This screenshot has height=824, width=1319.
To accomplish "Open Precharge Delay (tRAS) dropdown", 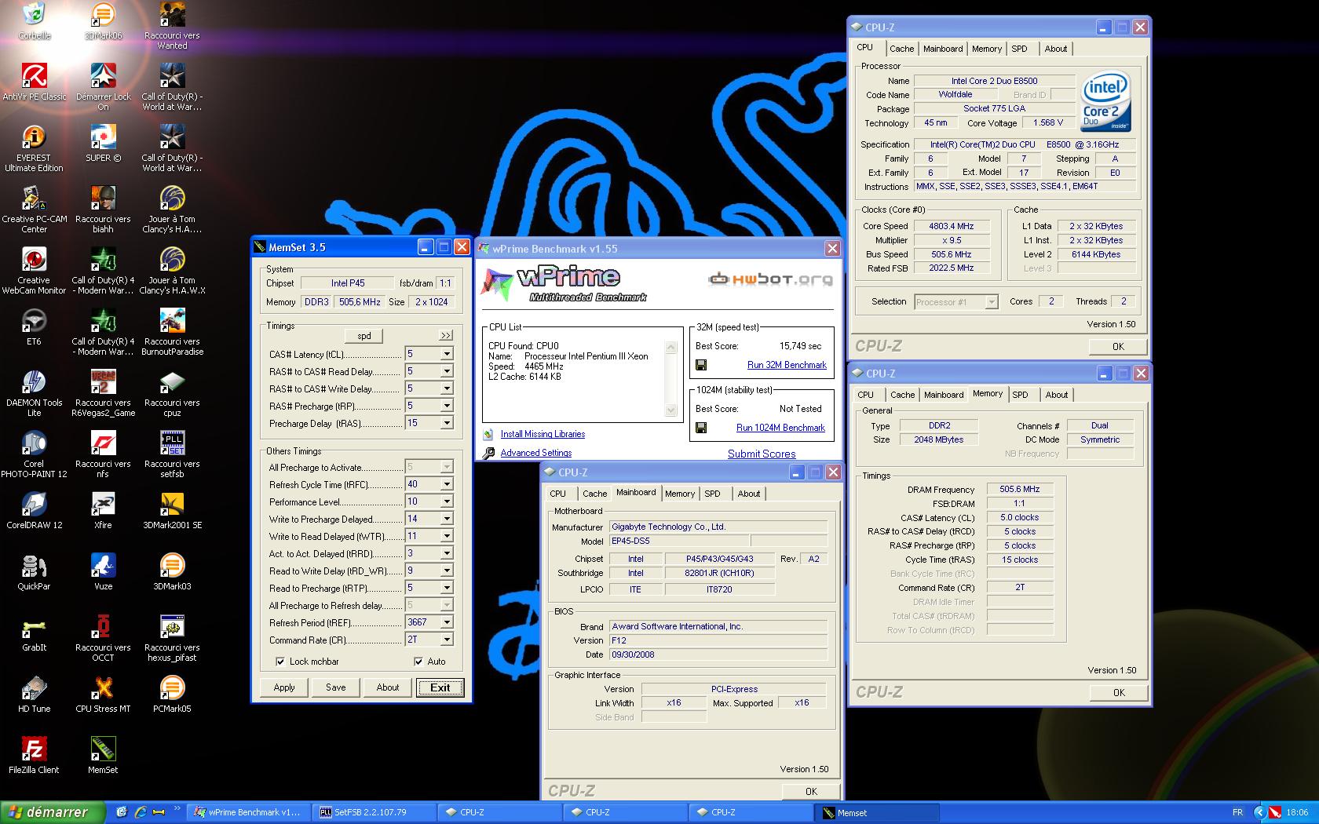I will [446, 423].
